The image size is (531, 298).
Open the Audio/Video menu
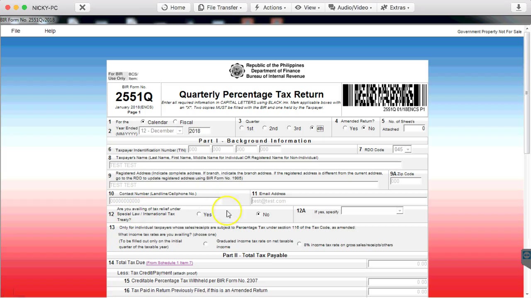coord(350,7)
